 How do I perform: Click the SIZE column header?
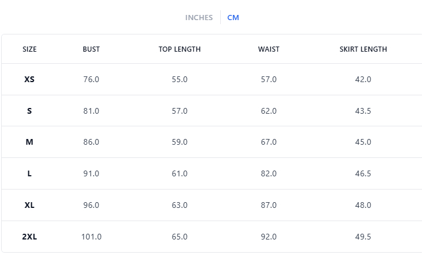[x=29, y=49]
